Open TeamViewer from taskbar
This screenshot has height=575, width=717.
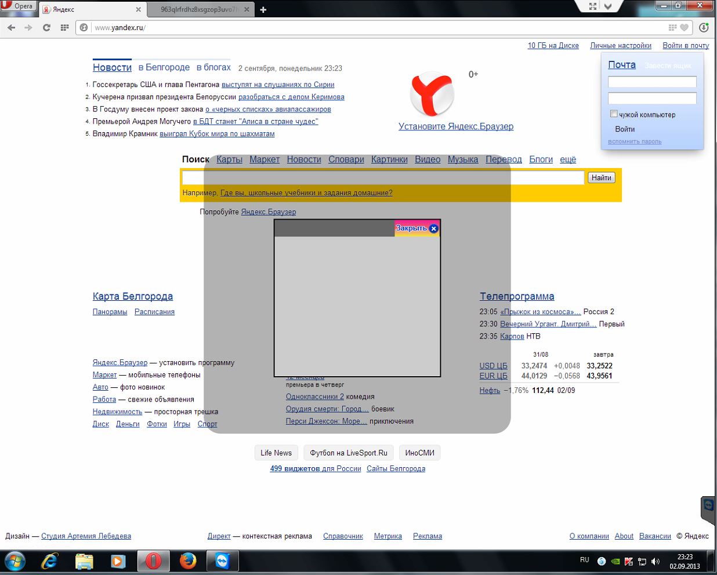click(x=222, y=562)
